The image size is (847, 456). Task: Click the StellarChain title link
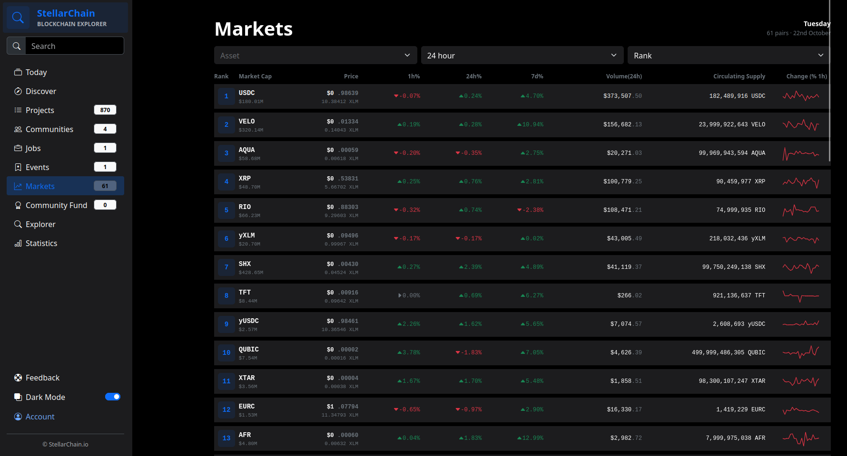pos(66,13)
